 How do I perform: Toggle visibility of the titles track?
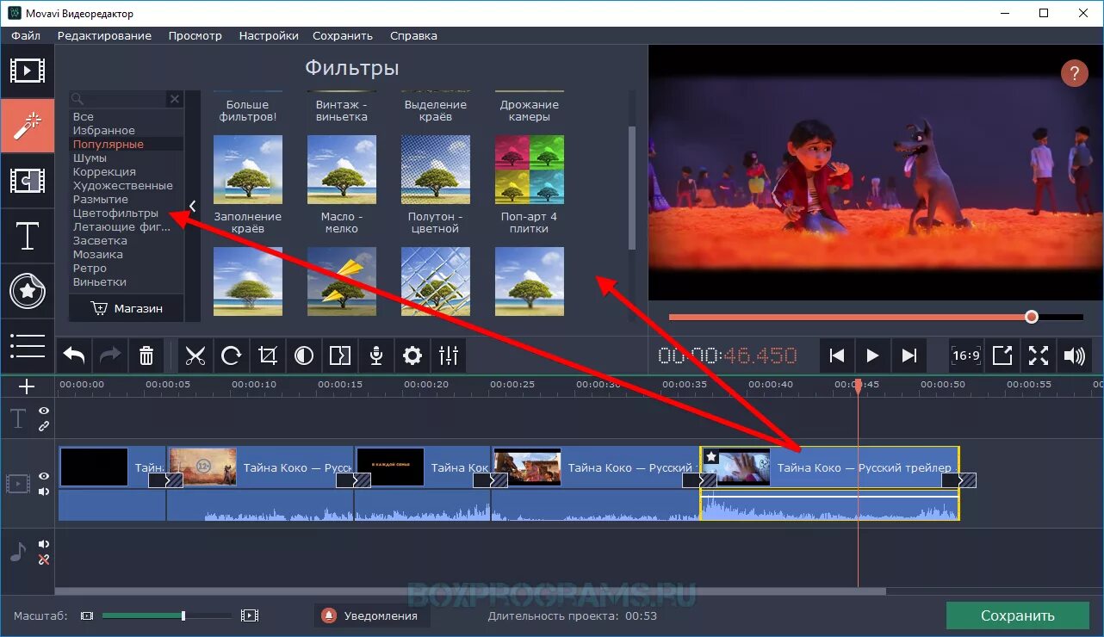(x=44, y=411)
